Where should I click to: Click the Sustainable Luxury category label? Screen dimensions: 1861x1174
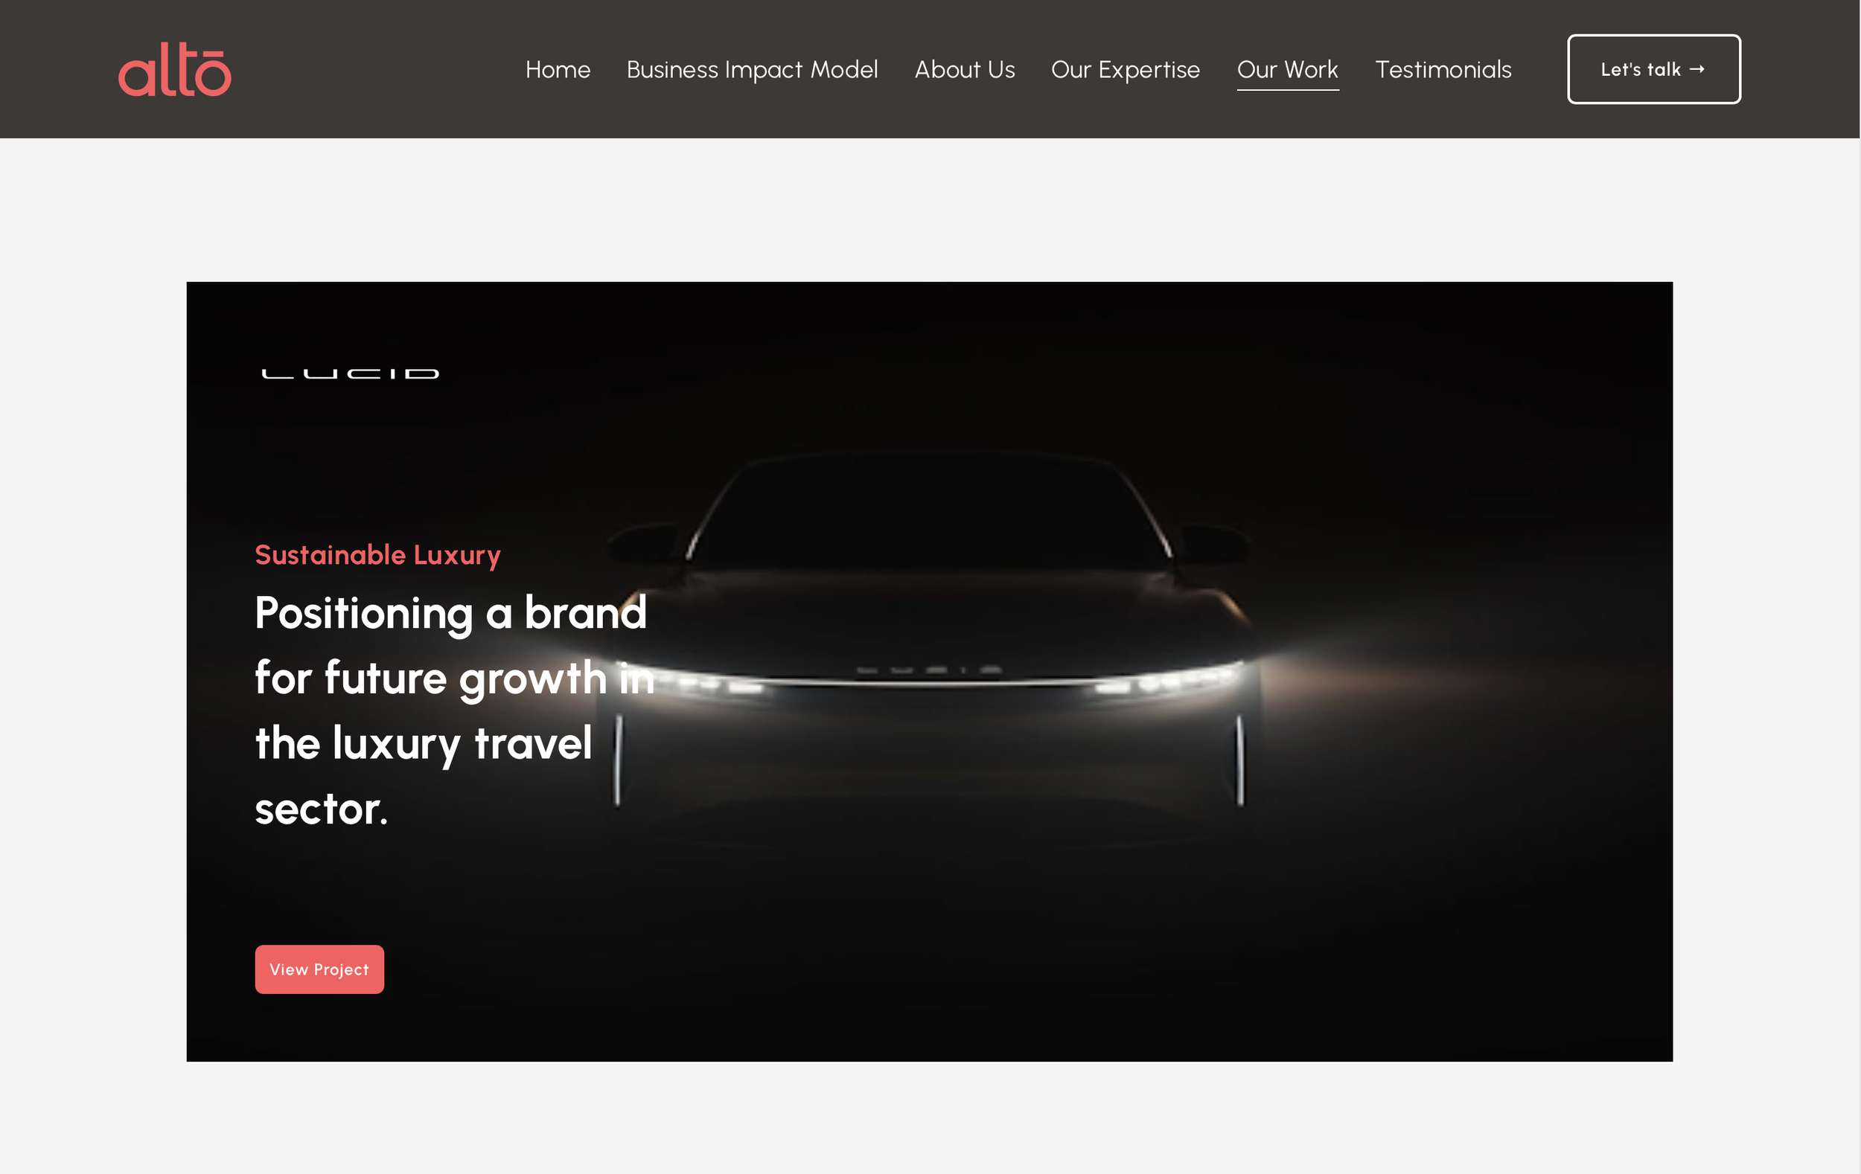378,555
